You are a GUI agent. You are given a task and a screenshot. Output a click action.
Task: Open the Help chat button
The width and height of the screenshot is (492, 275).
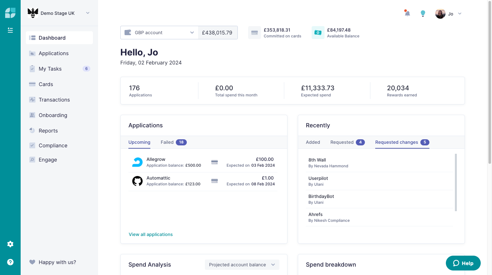[463, 263]
